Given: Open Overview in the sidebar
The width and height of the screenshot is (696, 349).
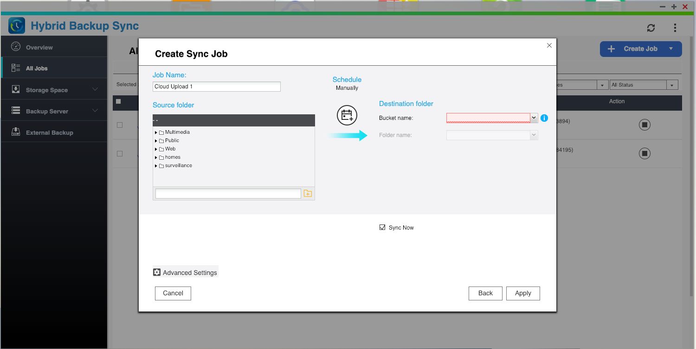Looking at the screenshot, I should pos(39,47).
